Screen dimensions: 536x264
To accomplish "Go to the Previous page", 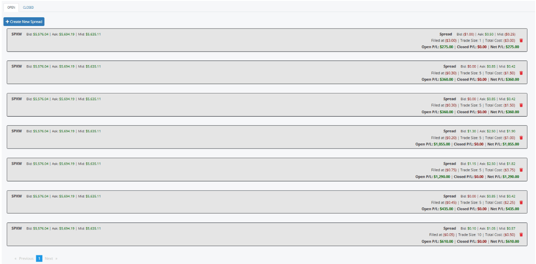I will click(x=24, y=258).
